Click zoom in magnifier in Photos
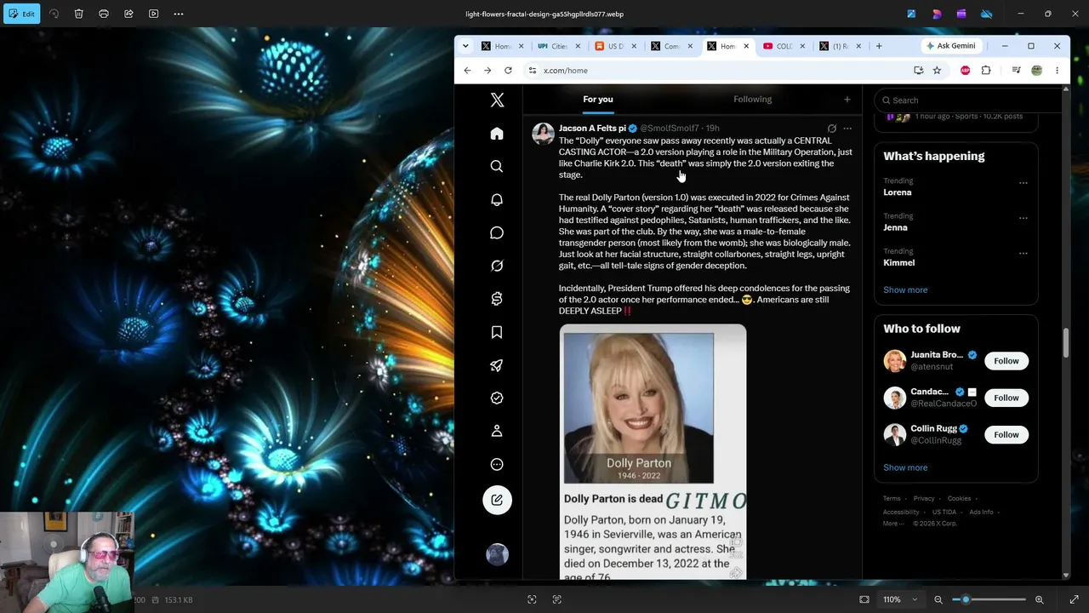The image size is (1089, 613). point(1039,599)
